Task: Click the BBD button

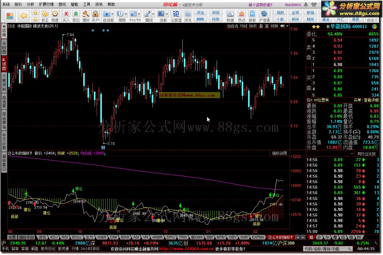Action: tap(200, 19)
